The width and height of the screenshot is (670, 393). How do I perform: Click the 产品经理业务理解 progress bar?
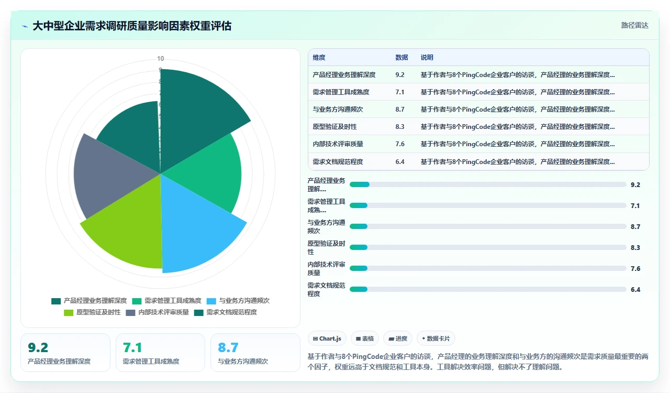pyautogui.click(x=488, y=184)
